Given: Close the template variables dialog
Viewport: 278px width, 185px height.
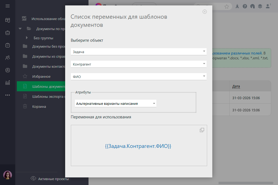Looking at the screenshot, I should point(205,12).
